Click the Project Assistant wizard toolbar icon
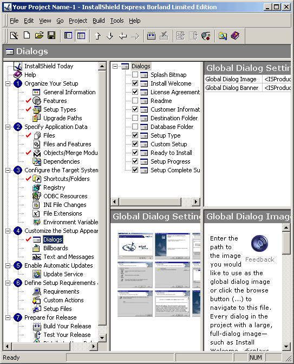Screen dimensions: 294x364 point(14,36)
